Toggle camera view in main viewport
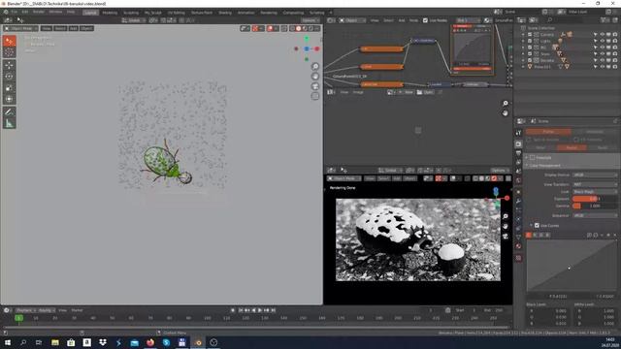The height and width of the screenshot is (349, 621). click(x=315, y=86)
